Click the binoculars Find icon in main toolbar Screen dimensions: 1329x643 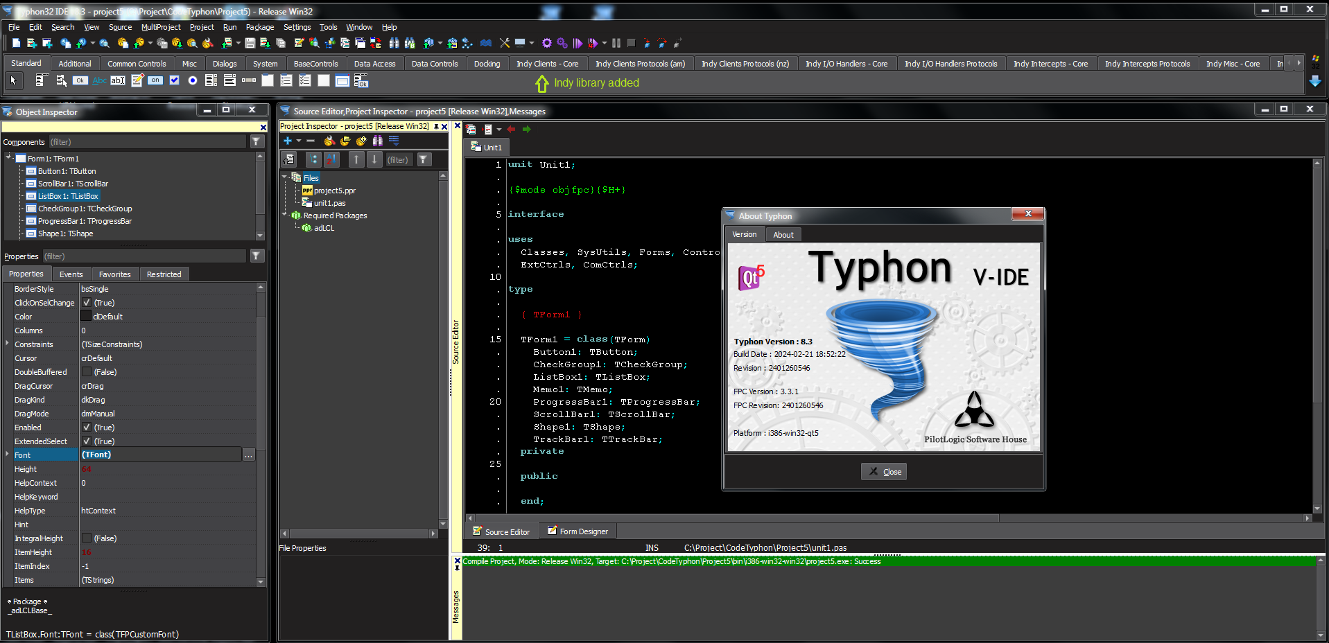pyautogui.click(x=394, y=43)
